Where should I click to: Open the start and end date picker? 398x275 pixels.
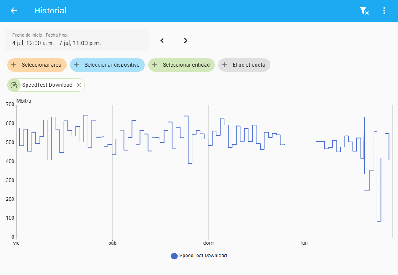77,40
